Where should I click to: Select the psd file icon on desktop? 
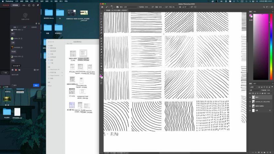17,112
